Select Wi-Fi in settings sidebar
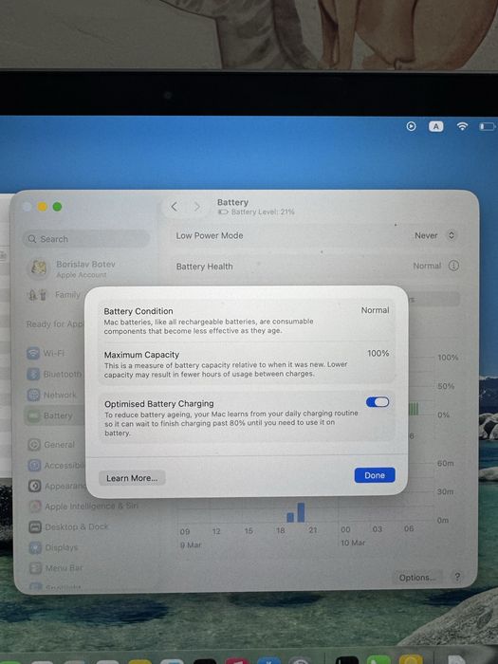The height and width of the screenshot is (664, 498). click(x=46, y=353)
